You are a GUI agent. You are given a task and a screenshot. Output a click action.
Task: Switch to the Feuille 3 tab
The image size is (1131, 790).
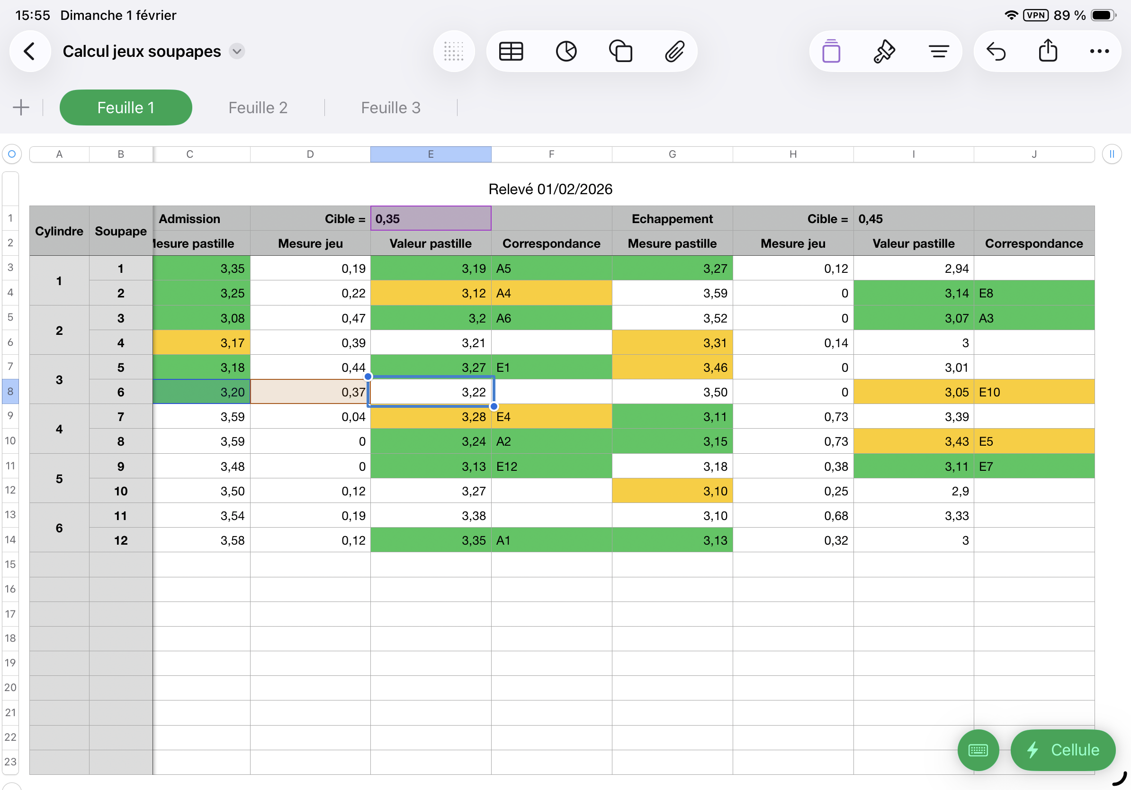pyautogui.click(x=391, y=108)
